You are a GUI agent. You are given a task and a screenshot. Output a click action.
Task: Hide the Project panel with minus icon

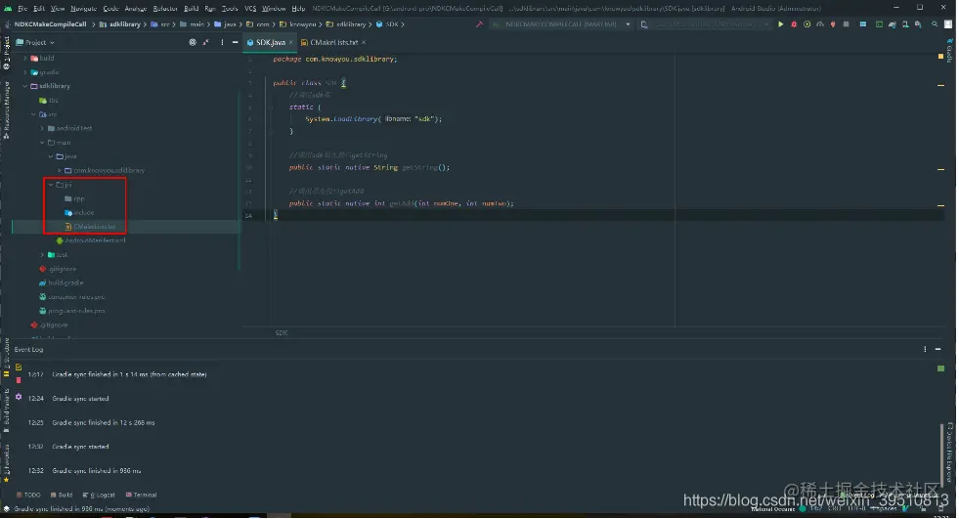tap(235, 42)
